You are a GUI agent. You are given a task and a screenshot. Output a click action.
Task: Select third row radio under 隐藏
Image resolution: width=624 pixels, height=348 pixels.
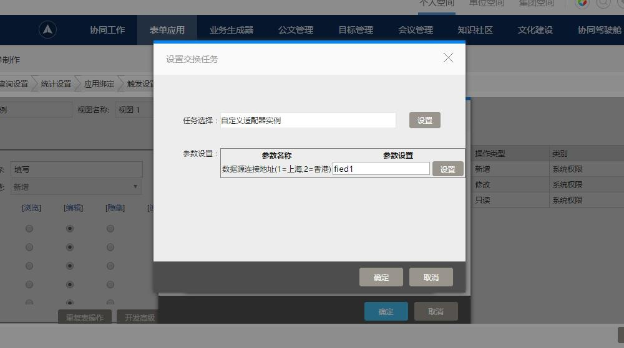coord(110,266)
